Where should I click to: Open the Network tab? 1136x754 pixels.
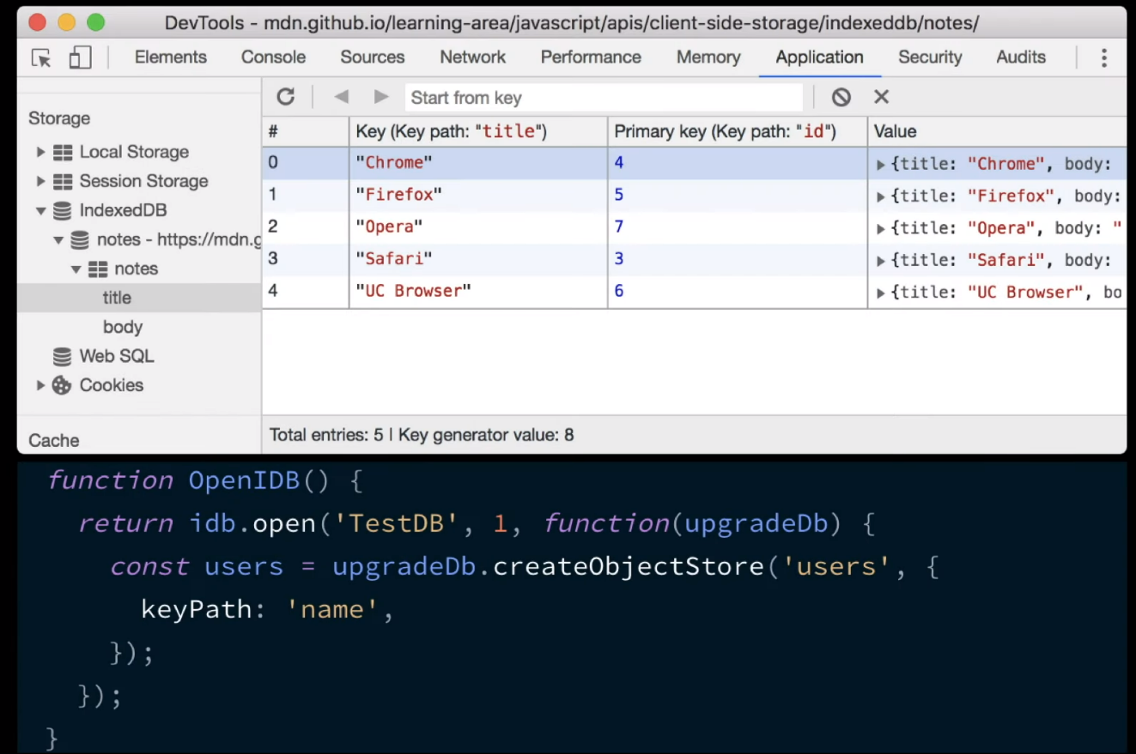(x=472, y=57)
